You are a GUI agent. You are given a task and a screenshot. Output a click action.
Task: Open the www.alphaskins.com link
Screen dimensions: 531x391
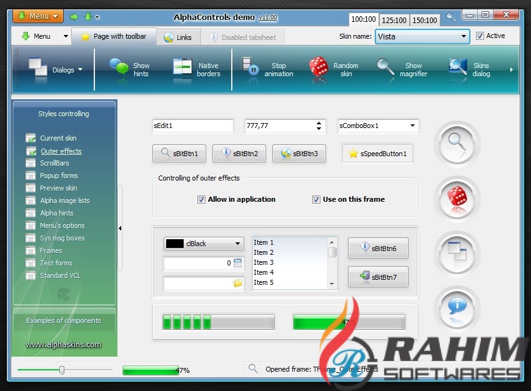click(x=63, y=345)
